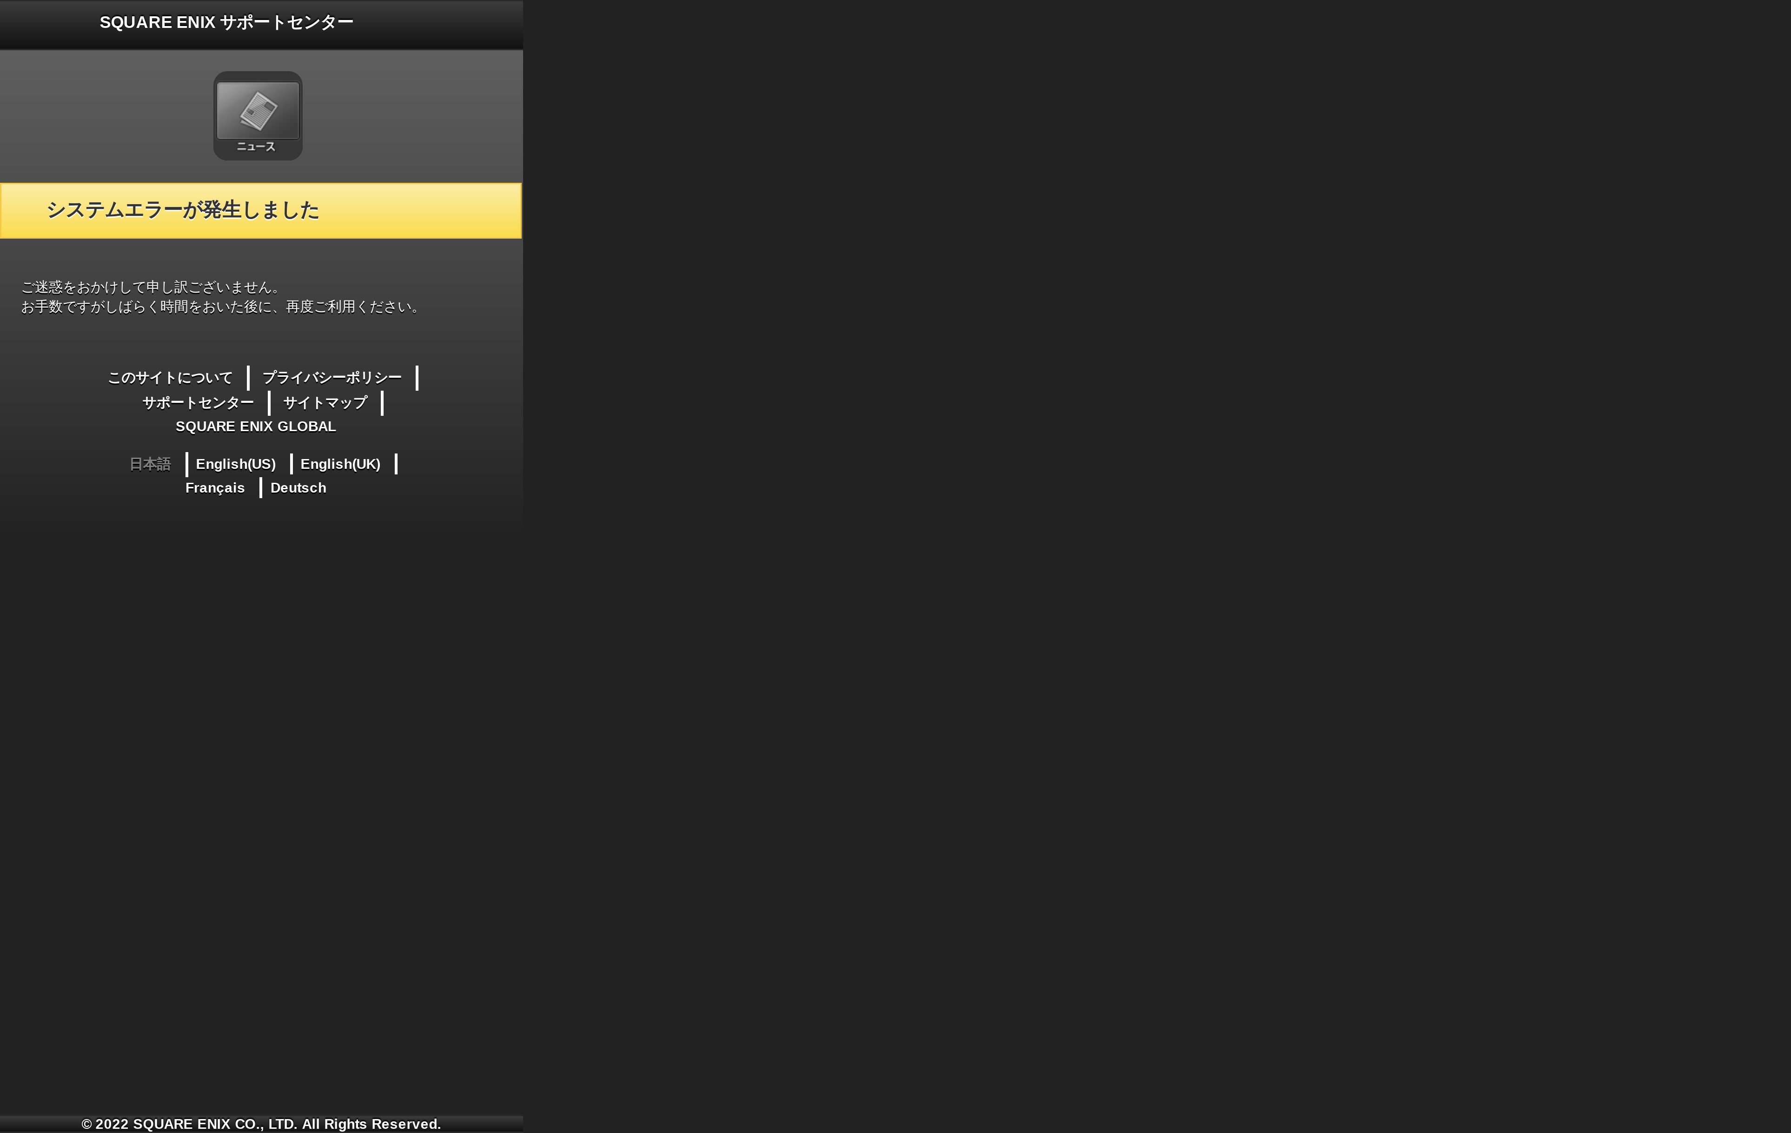This screenshot has width=1791, height=1133.
Task: Click the ご迷惑をおかけして apology text line
Action: pos(151,287)
